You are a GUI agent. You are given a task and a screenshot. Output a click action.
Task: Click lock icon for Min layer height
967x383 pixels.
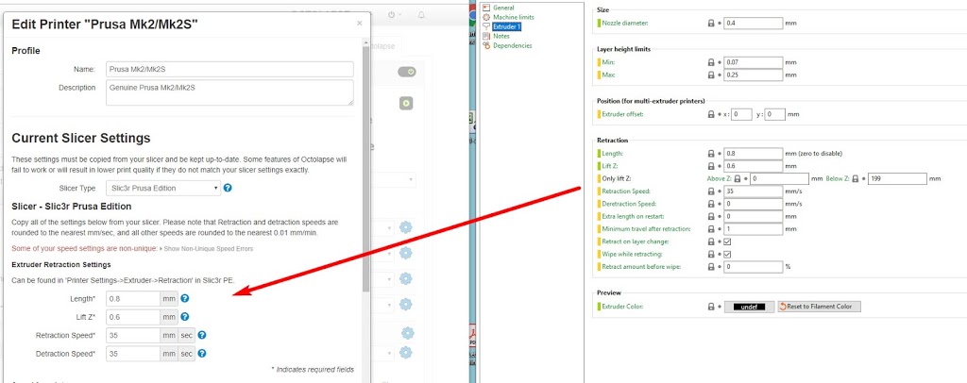(711, 62)
